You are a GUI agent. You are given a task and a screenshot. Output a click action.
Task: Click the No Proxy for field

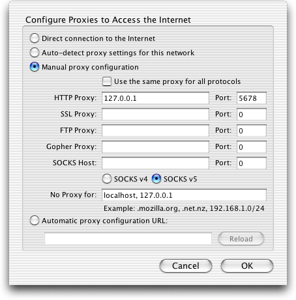click(184, 195)
